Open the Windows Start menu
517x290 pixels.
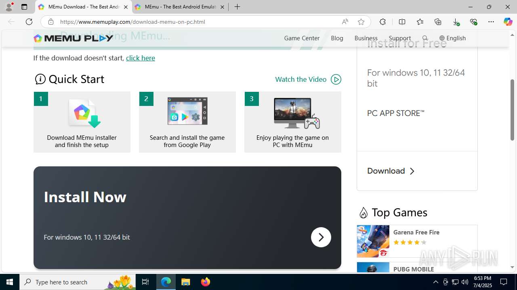click(10, 282)
